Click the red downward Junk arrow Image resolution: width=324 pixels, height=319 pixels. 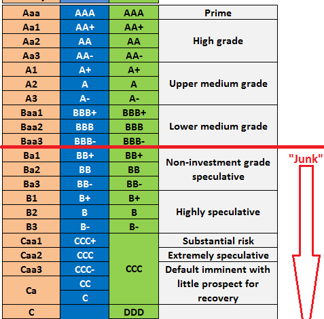click(306, 242)
